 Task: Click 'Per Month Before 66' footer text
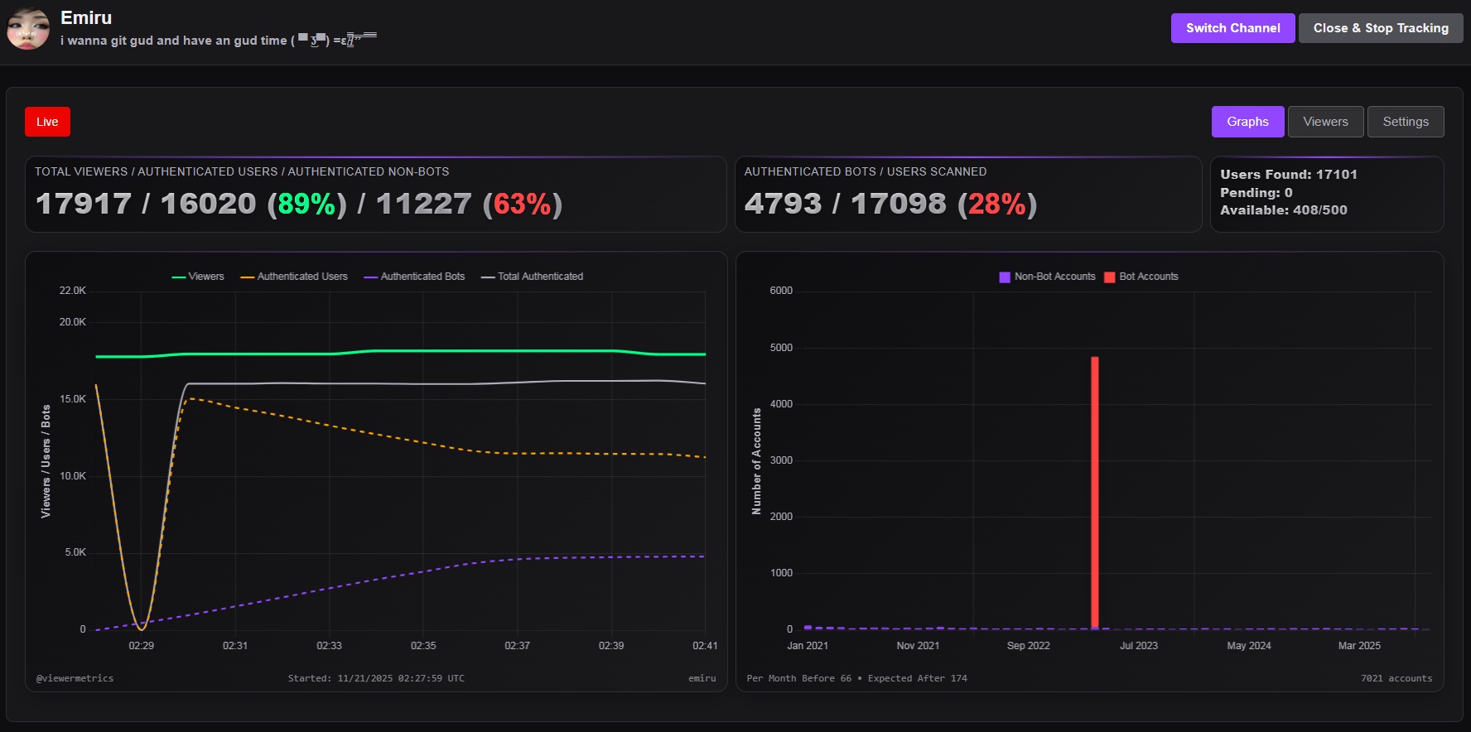click(x=799, y=678)
